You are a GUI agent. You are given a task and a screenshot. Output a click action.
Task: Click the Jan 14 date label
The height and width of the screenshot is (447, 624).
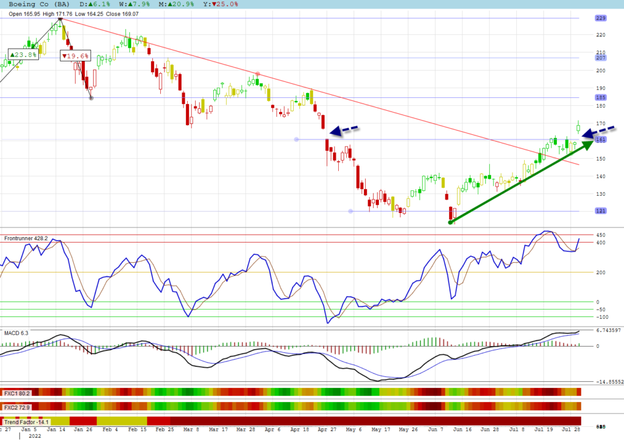point(56,429)
